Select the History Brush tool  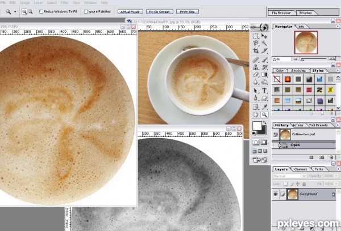tap(264, 67)
